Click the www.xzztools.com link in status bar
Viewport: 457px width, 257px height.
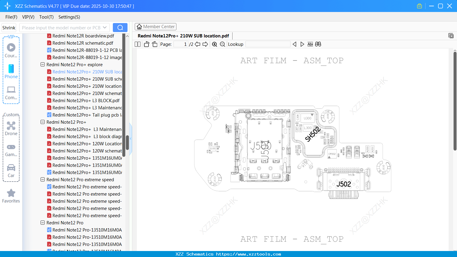click(x=248, y=254)
